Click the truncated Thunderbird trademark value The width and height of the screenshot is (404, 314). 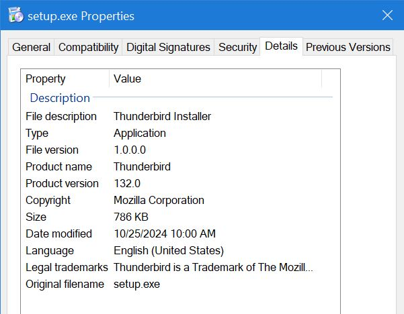click(x=213, y=268)
